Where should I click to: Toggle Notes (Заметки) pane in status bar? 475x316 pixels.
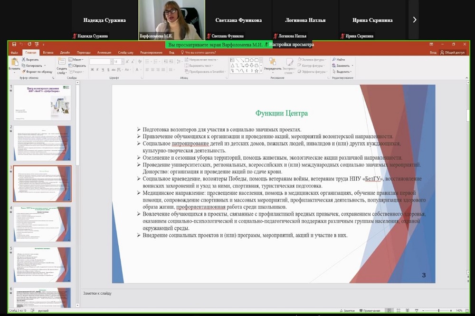pyautogui.click(x=349, y=311)
